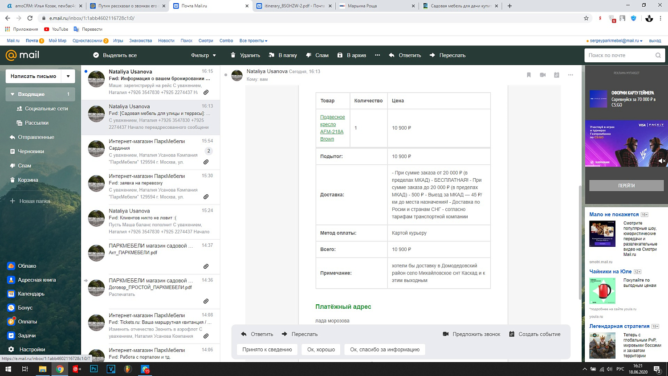The width and height of the screenshot is (668, 376).
Task: Toggle unread dot next to open message
Action: coord(226,75)
